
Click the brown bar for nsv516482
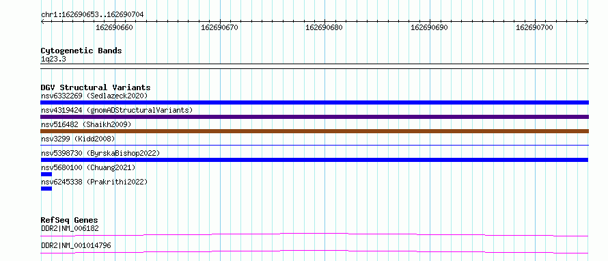[314, 131]
